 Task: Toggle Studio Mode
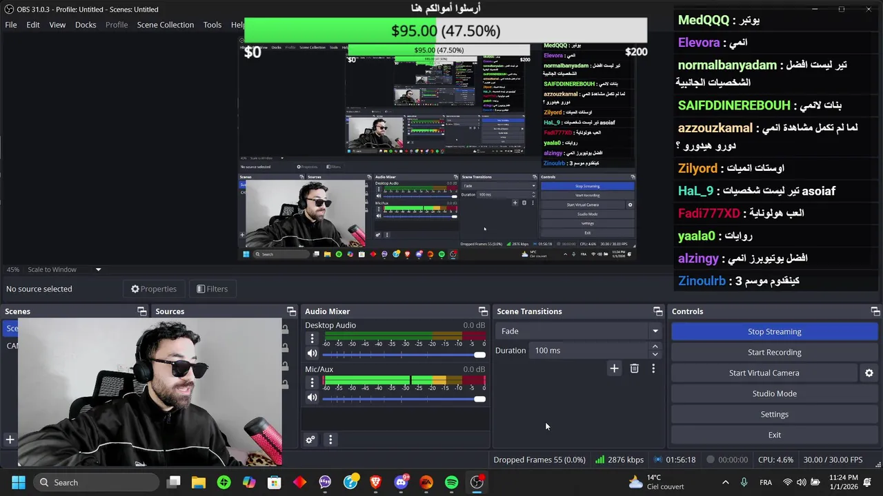pos(774,393)
